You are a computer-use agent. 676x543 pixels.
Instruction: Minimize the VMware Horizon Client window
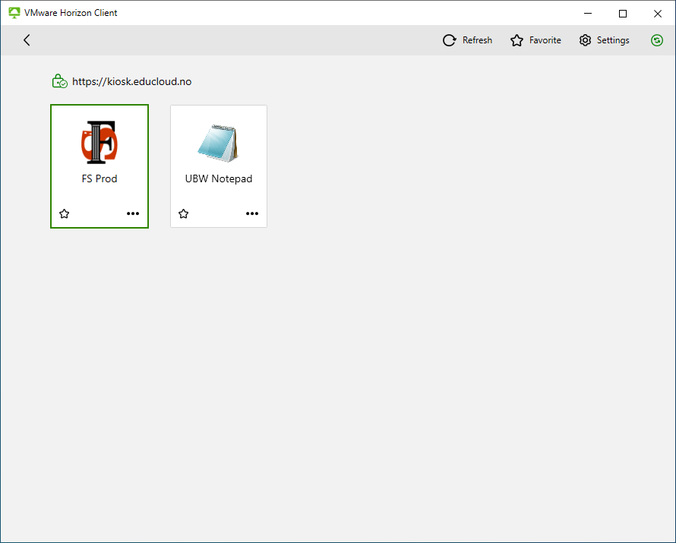tap(588, 14)
